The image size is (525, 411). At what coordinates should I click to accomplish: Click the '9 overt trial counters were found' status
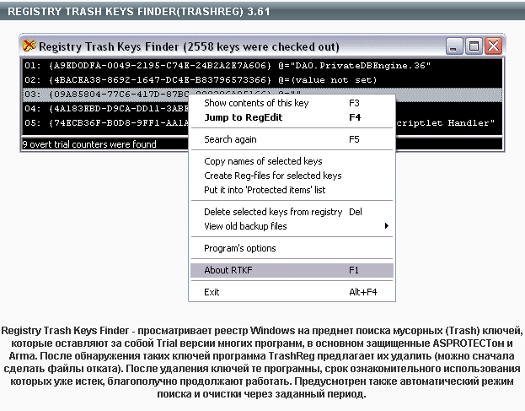[x=89, y=144]
